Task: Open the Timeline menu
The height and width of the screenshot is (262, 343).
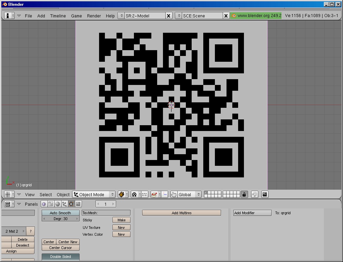Action: [58, 16]
